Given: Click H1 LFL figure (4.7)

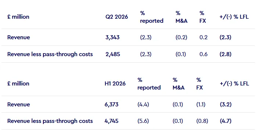Looking at the screenshot, I should [226, 121].
